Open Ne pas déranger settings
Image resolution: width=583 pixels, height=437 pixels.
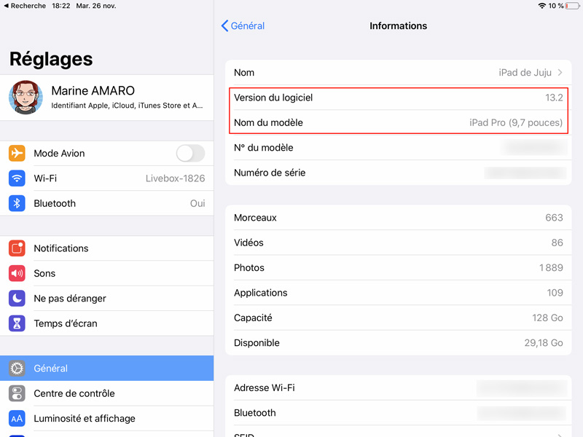(x=106, y=299)
